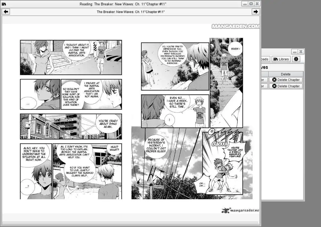This screenshot has width=321, height=227.
Task: Open settings gear in background window
Action: point(296,59)
